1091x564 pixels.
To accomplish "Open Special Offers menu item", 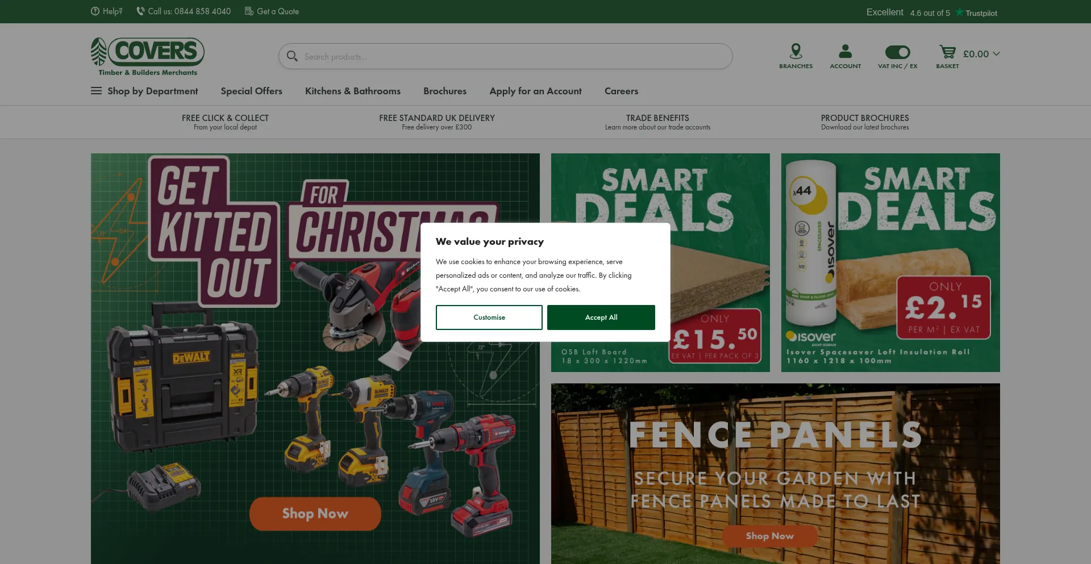I will (251, 91).
